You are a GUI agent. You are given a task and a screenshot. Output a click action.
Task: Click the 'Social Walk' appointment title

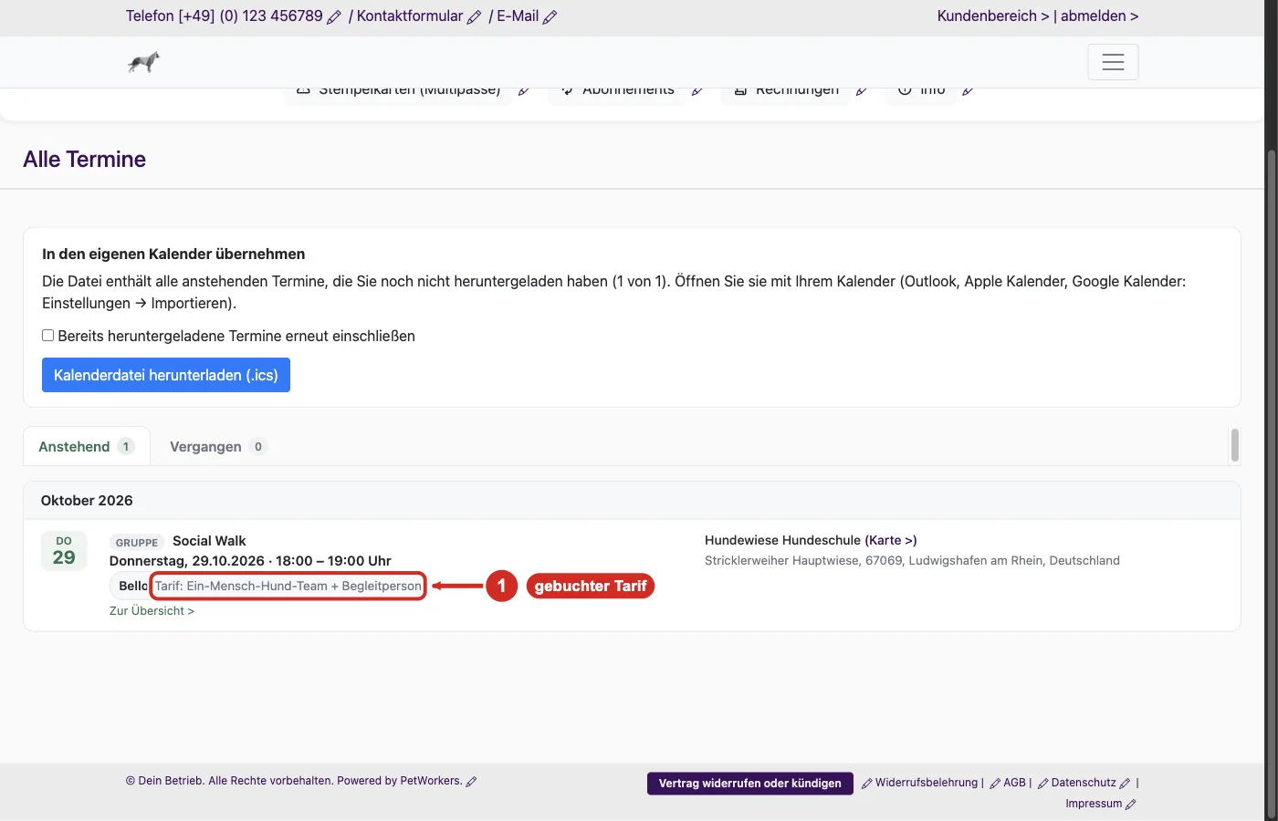[209, 541]
